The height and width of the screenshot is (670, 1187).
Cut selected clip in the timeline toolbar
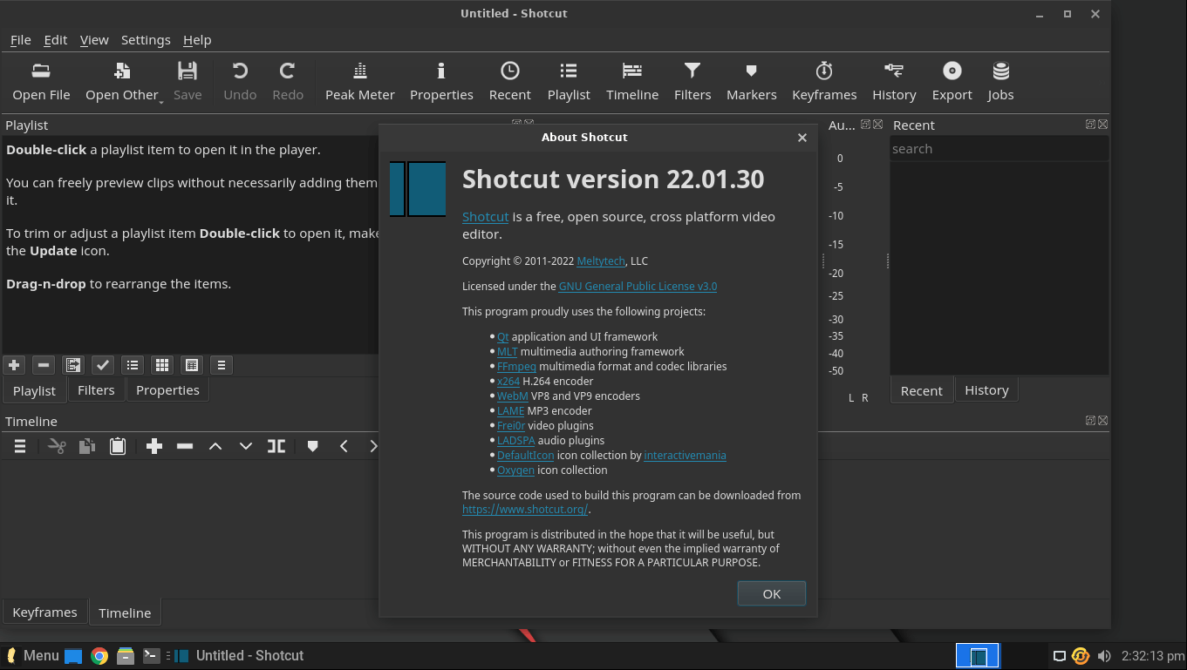tap(56, 445)
